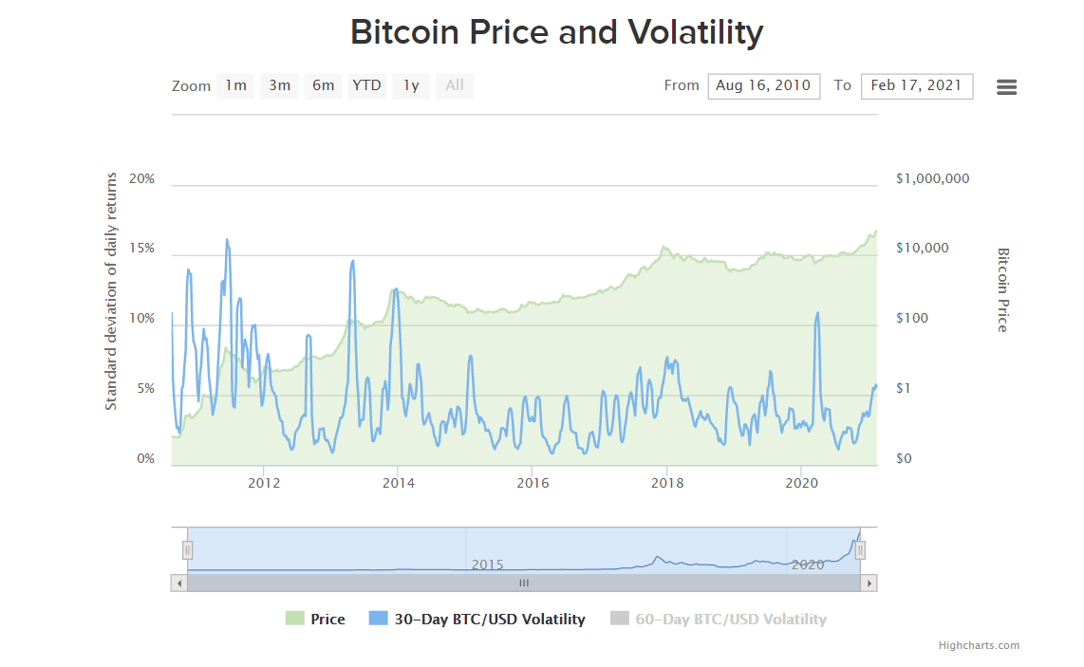
Task: Click the green Price legend swatch
Action: click(x=295, y=620)
